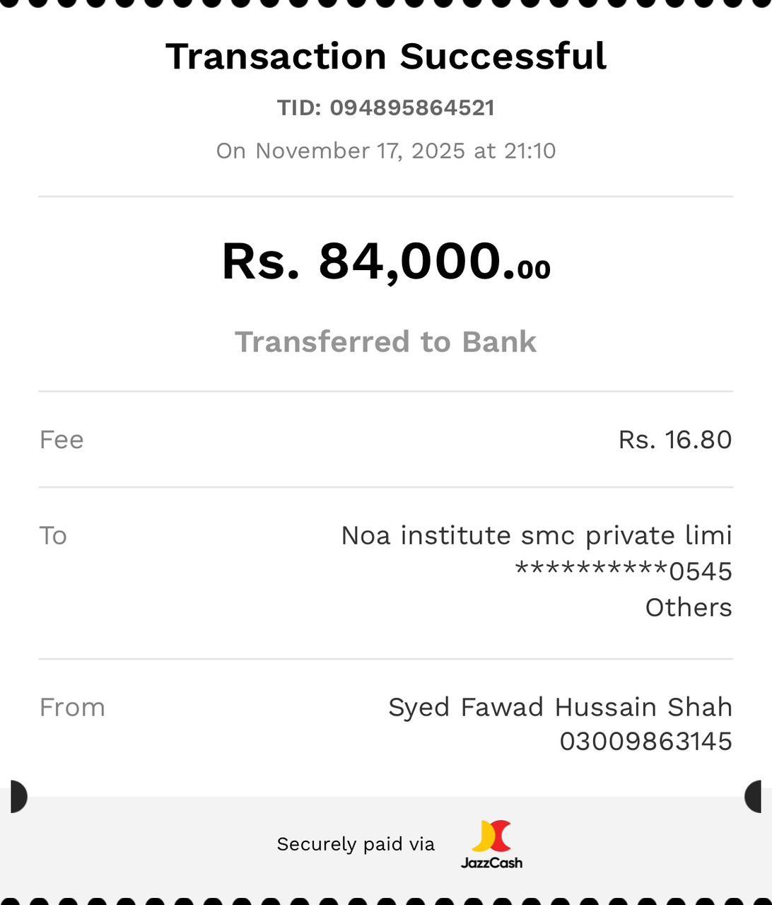
Task: Click the left semicircle notch on the receipt
Action: [x=18, y=797]
